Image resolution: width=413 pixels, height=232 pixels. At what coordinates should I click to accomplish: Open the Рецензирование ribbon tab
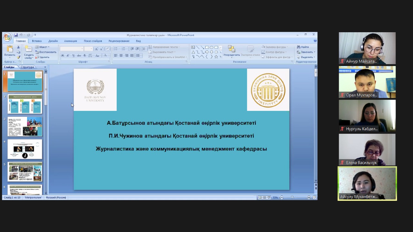(x=119, y=41)
